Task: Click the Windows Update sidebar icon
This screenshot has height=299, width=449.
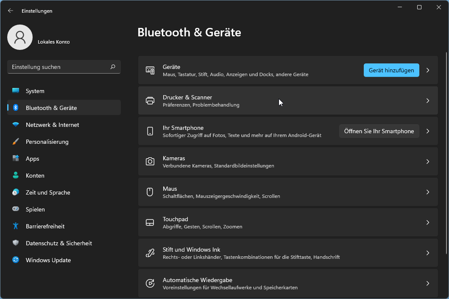Action: pos(16,260)
